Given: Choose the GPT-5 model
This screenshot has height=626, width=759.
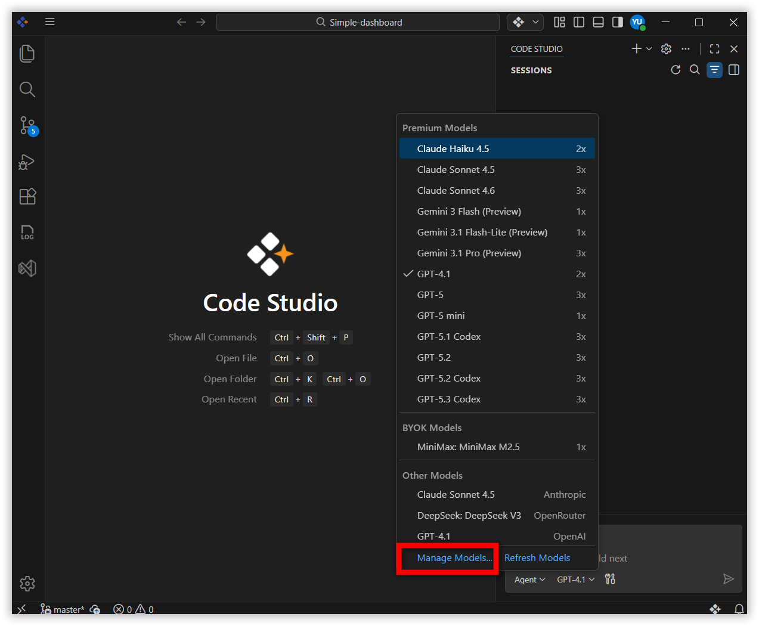Looking at the screenshot, I should click(497, 295).
